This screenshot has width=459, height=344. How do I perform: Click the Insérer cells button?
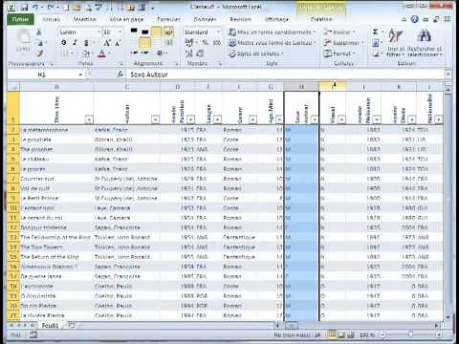[339, 32]
